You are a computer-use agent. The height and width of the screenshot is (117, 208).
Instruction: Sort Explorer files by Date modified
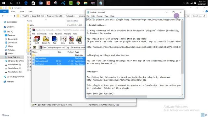(x=72, y=21)
